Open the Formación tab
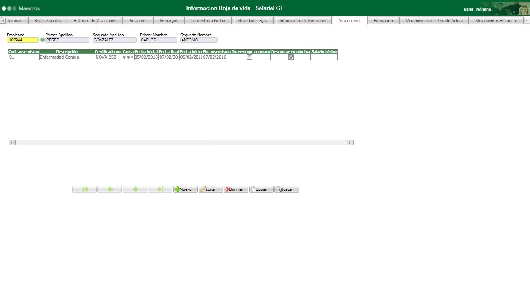 (x=383, y=21)
